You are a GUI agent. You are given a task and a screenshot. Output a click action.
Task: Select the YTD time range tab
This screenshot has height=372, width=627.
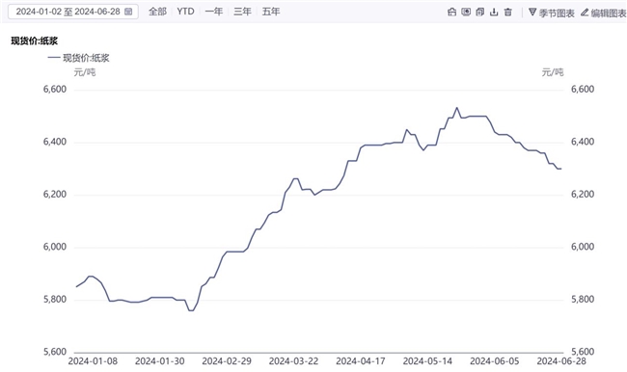click(x=185, y=12)
